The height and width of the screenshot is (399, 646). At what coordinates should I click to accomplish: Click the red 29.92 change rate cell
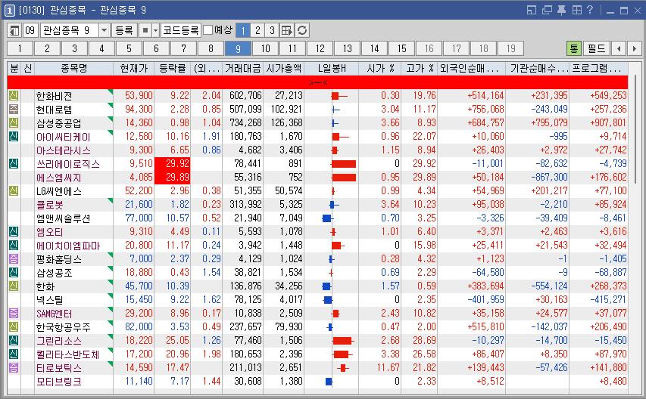pyautogui.click(x=172, y=164)
